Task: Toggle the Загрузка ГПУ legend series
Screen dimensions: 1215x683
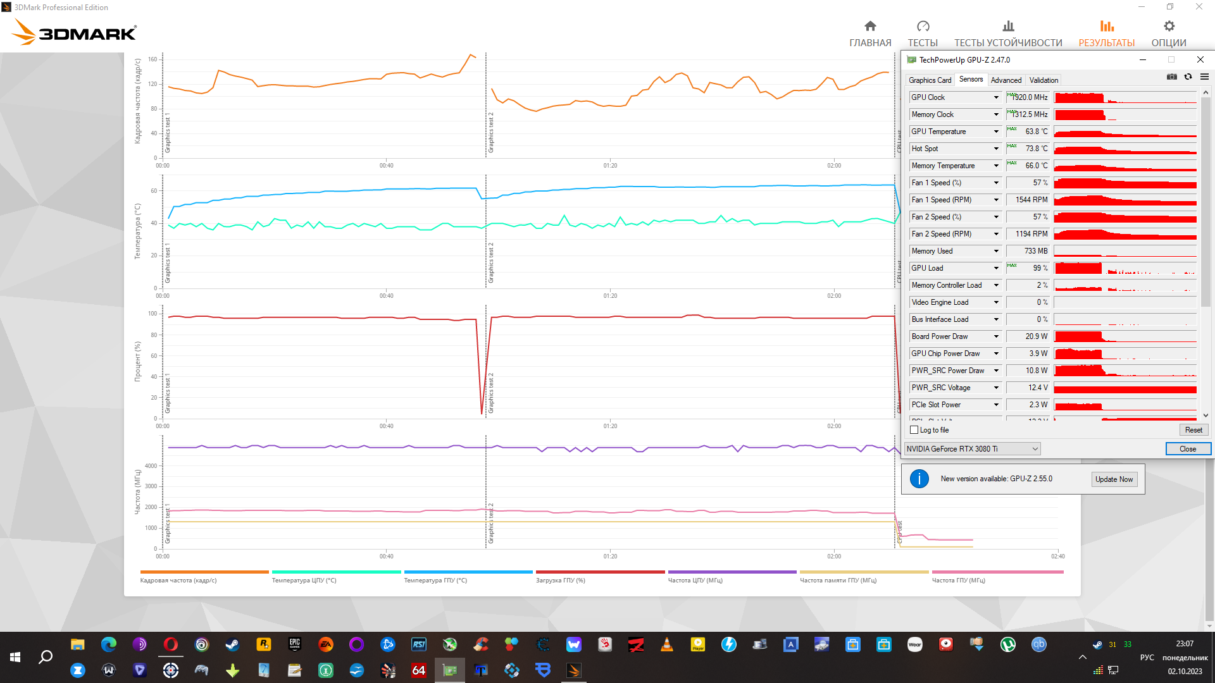Action: [560, 580]
